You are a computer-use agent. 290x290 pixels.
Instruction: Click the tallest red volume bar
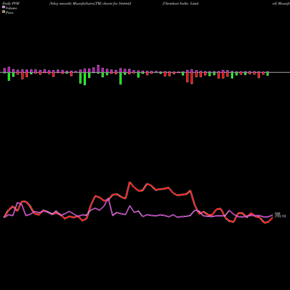(x=192, y=78)
